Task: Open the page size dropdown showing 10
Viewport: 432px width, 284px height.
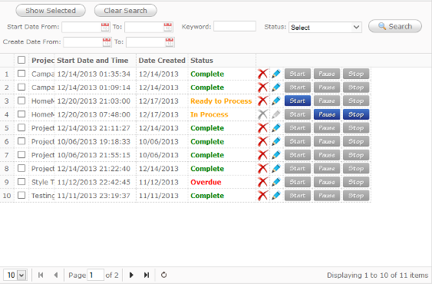Action: [15, 275]
